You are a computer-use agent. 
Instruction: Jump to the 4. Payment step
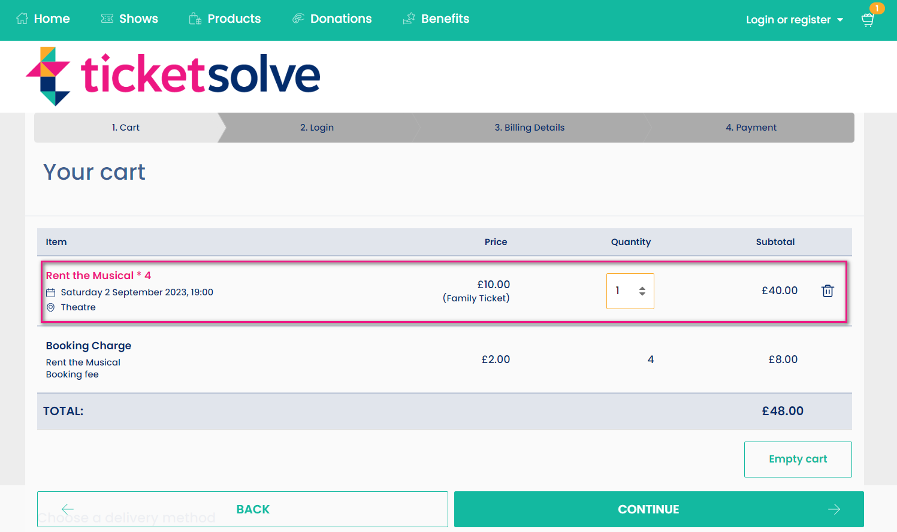[x=751, y=127]
